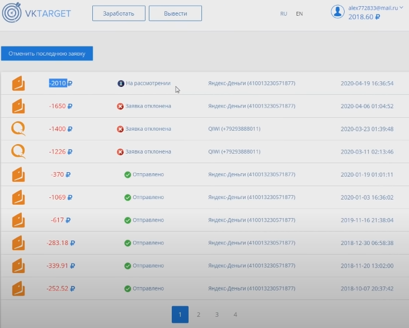Click the green check icon for 2018-10-07
Viewport: 409px width, 328px height.
pyautogui.click(x=128, y=289)
